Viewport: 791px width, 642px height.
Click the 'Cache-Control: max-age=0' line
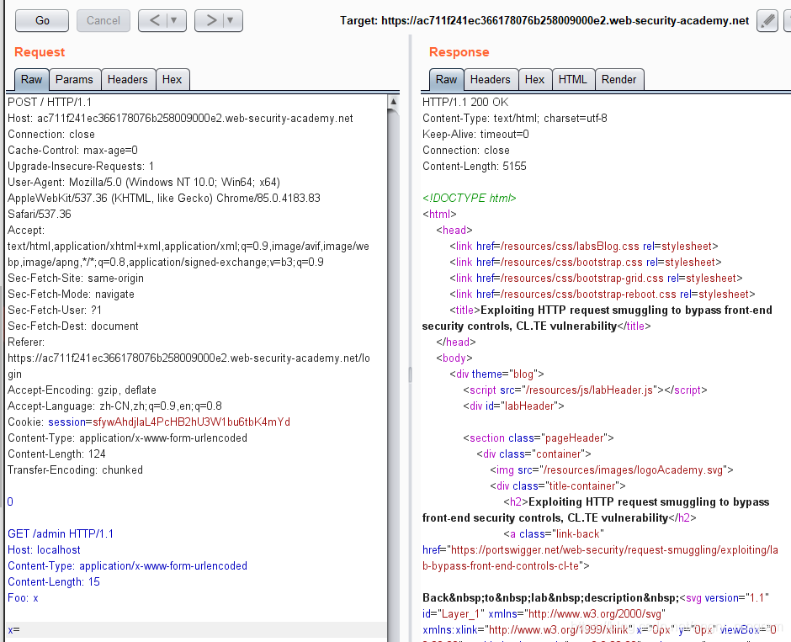(72, 151)
